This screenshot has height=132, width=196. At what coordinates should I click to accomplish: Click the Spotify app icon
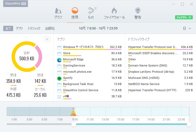pyautogui.click(x=59, y=79)
